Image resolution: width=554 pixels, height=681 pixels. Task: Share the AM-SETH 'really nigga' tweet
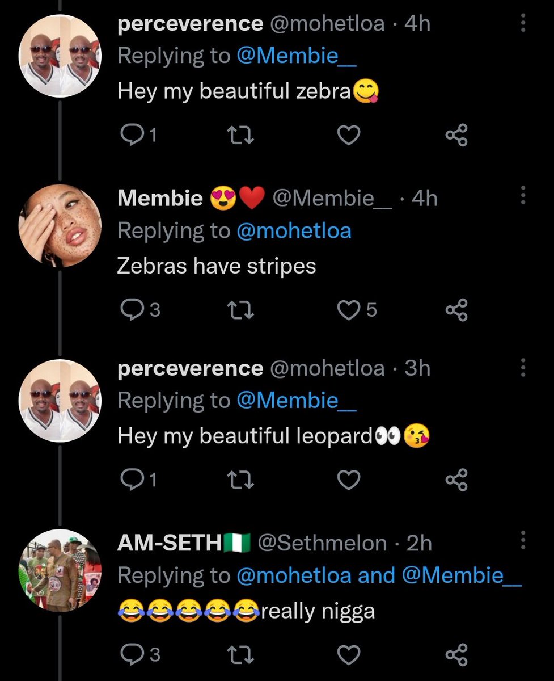pos(456,654)
